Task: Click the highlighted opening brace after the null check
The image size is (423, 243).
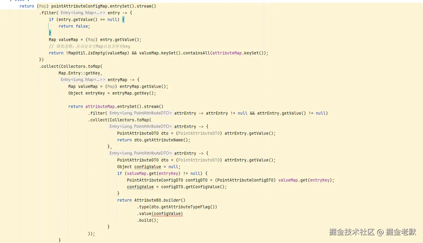Action: pyautogui.click(x=123, y=19)
